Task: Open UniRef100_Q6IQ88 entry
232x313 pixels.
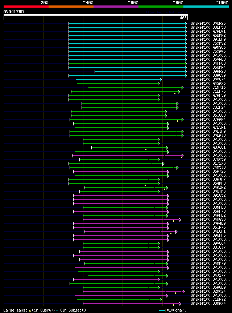Action: point(208,115)
